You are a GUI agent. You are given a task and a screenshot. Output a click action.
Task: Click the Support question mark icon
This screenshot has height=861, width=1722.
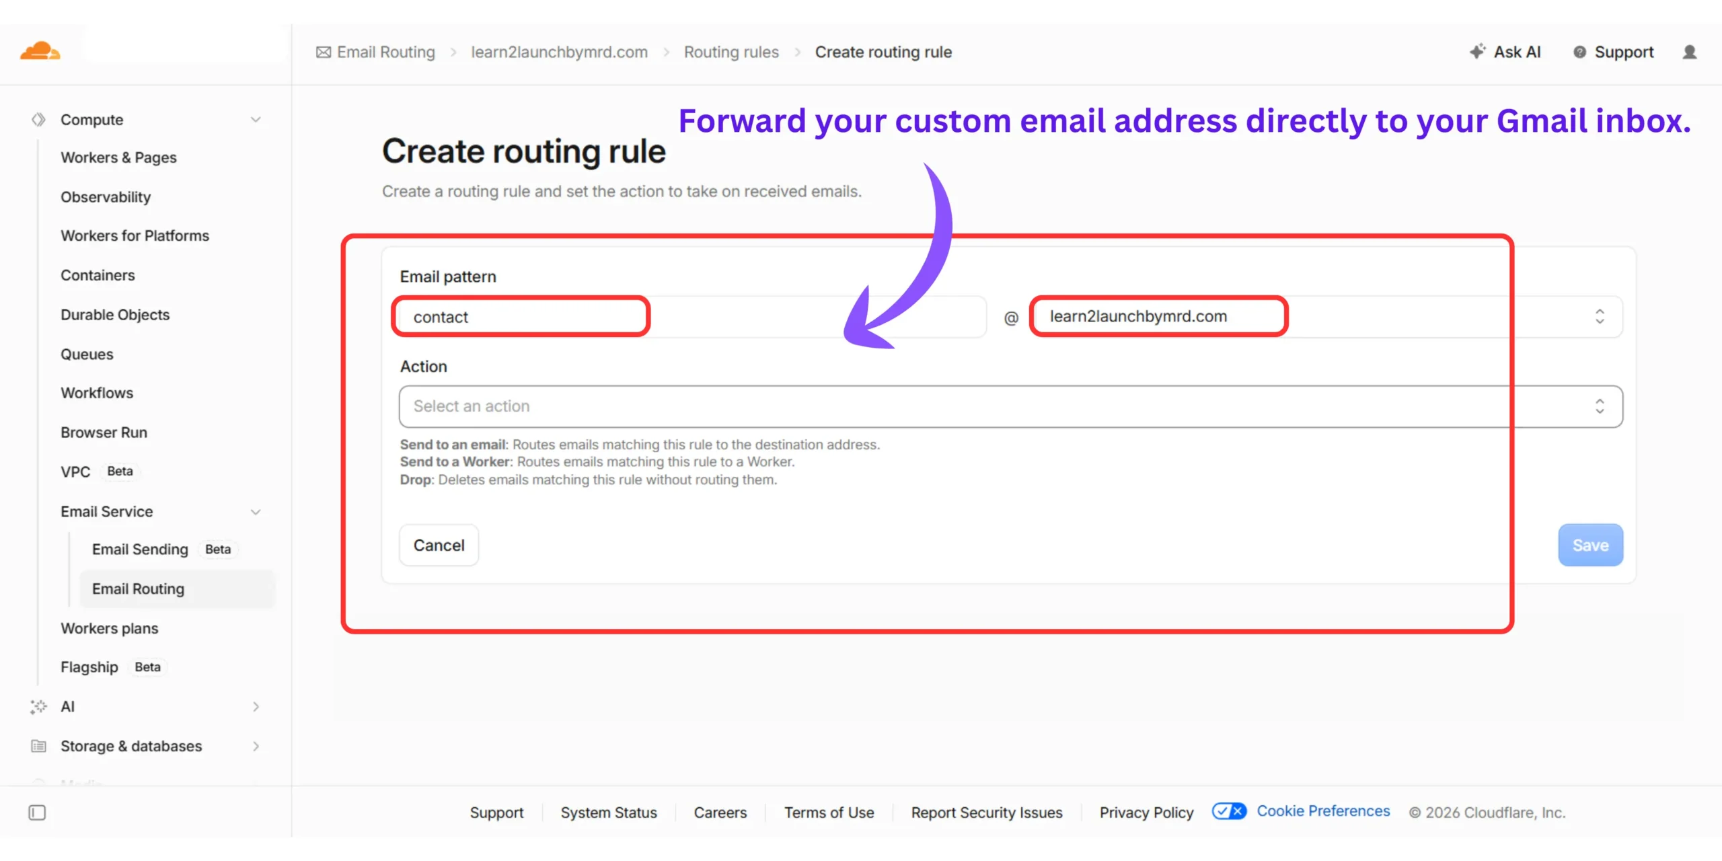point(1579,52)
